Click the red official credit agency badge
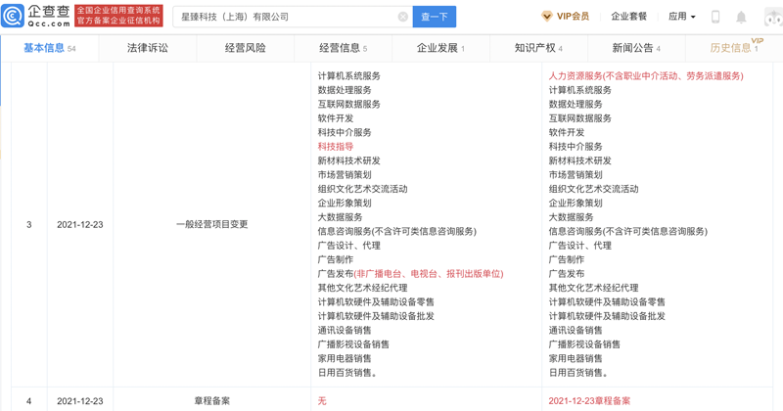The height and width of the screenshot is (411, 783). pos(119,16)
